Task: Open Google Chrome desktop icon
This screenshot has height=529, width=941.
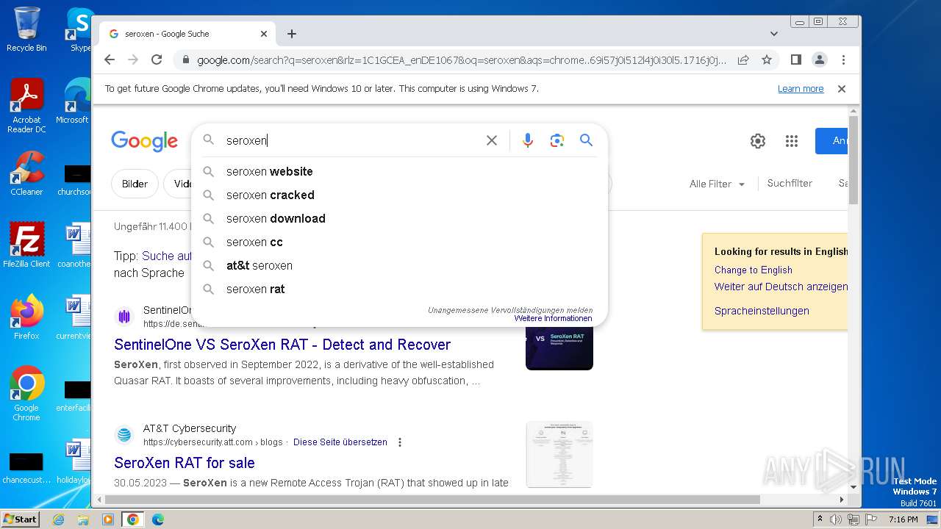Action: click(26, 394)
